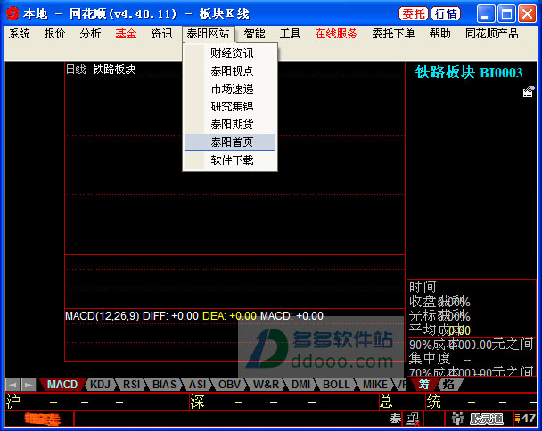The image size is (542, 431).
Task: Click the MACD(12,26,9) parameter text
Action: pyautogui.click(x=103, y=316)
